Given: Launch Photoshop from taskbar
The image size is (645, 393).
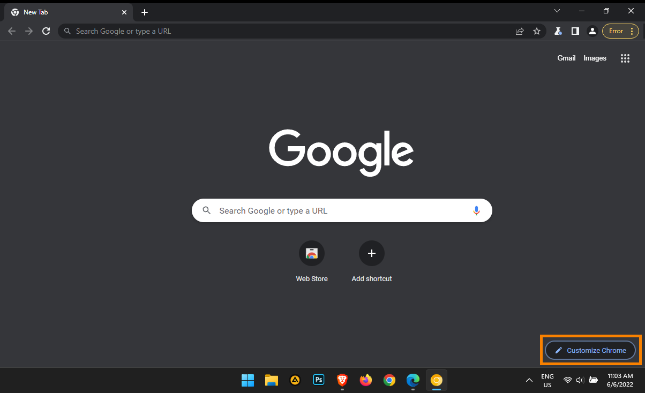Looking at the screenshot, I should (319, 380).
